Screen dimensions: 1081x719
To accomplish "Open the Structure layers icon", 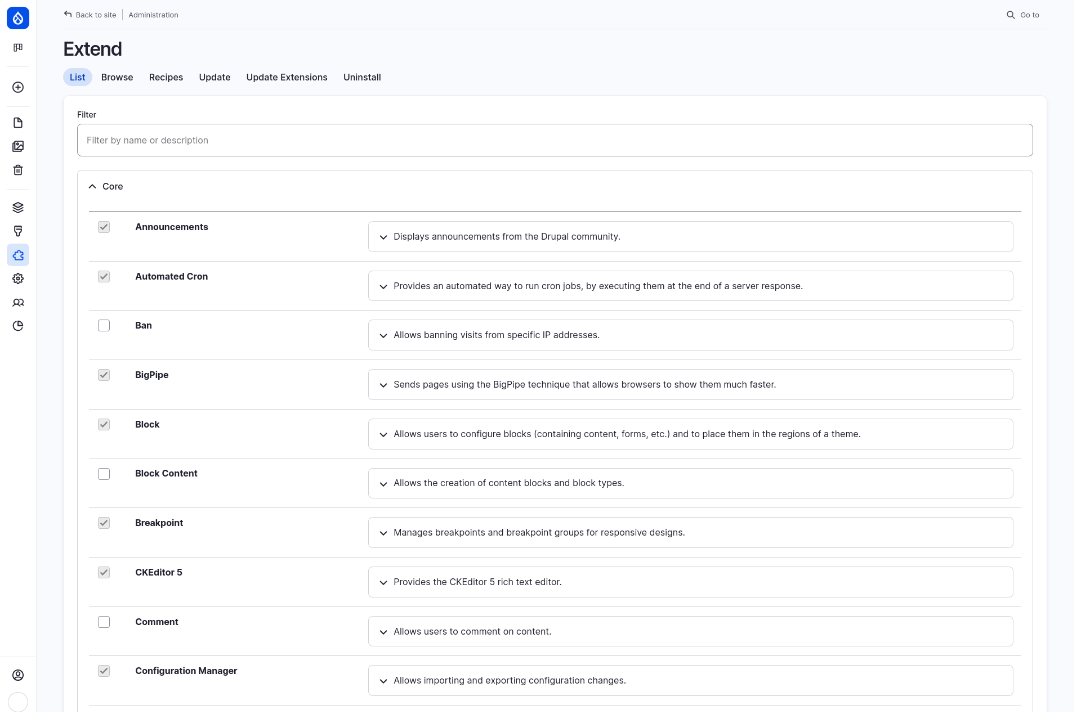I will click(18, 206).
